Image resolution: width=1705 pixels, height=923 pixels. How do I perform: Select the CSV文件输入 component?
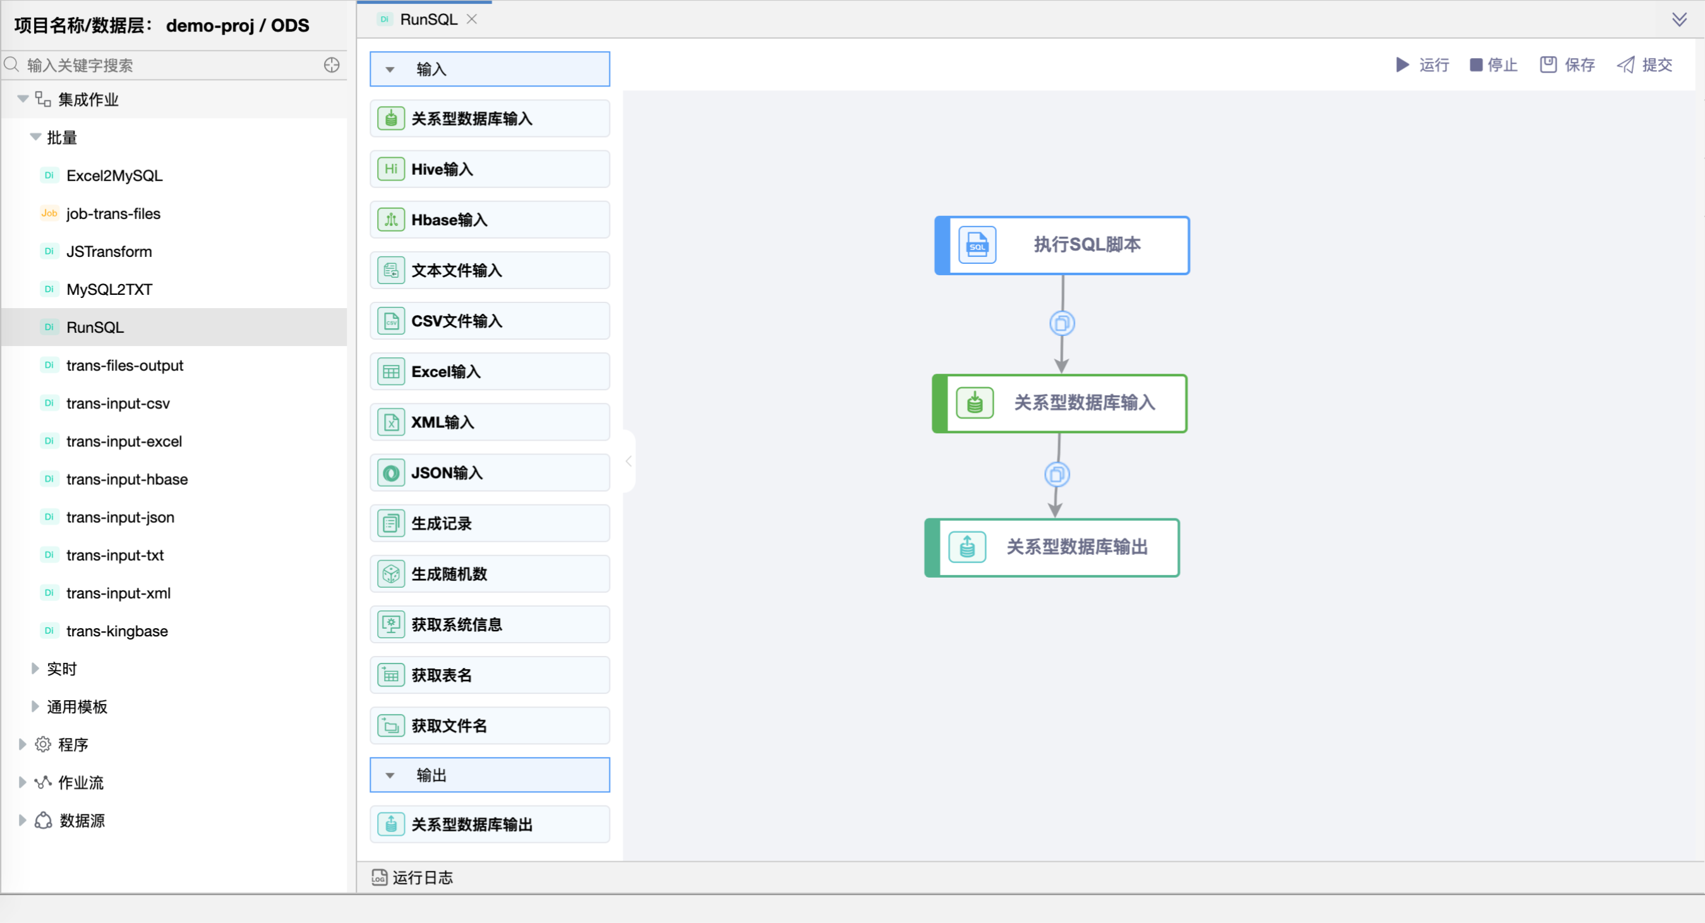point(489,320)
